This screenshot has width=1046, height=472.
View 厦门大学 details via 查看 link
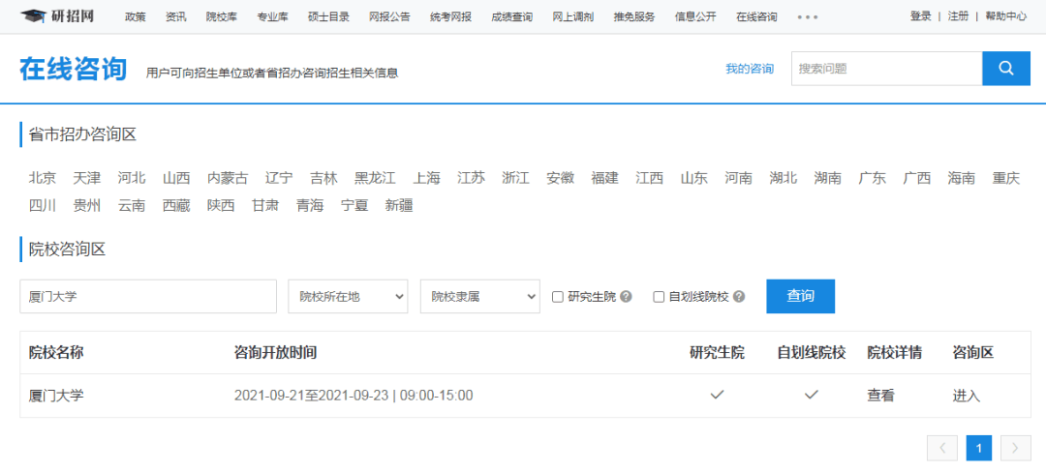point(880,396)
